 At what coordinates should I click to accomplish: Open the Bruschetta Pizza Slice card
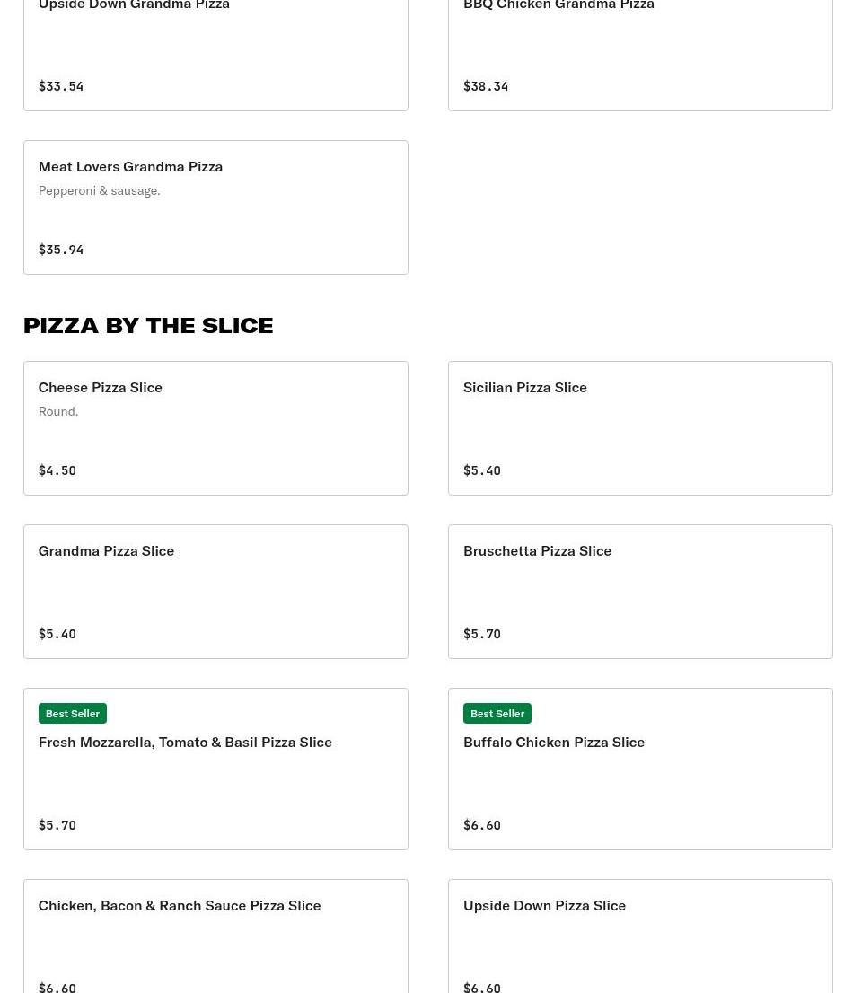[x=639, y=592]
